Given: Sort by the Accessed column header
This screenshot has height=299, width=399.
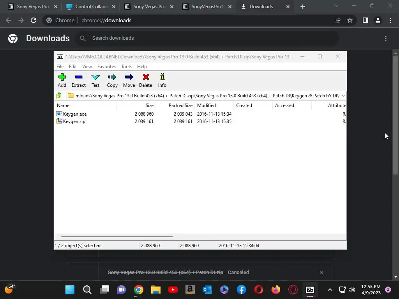Looking at the screenshot, I should 292,105.
